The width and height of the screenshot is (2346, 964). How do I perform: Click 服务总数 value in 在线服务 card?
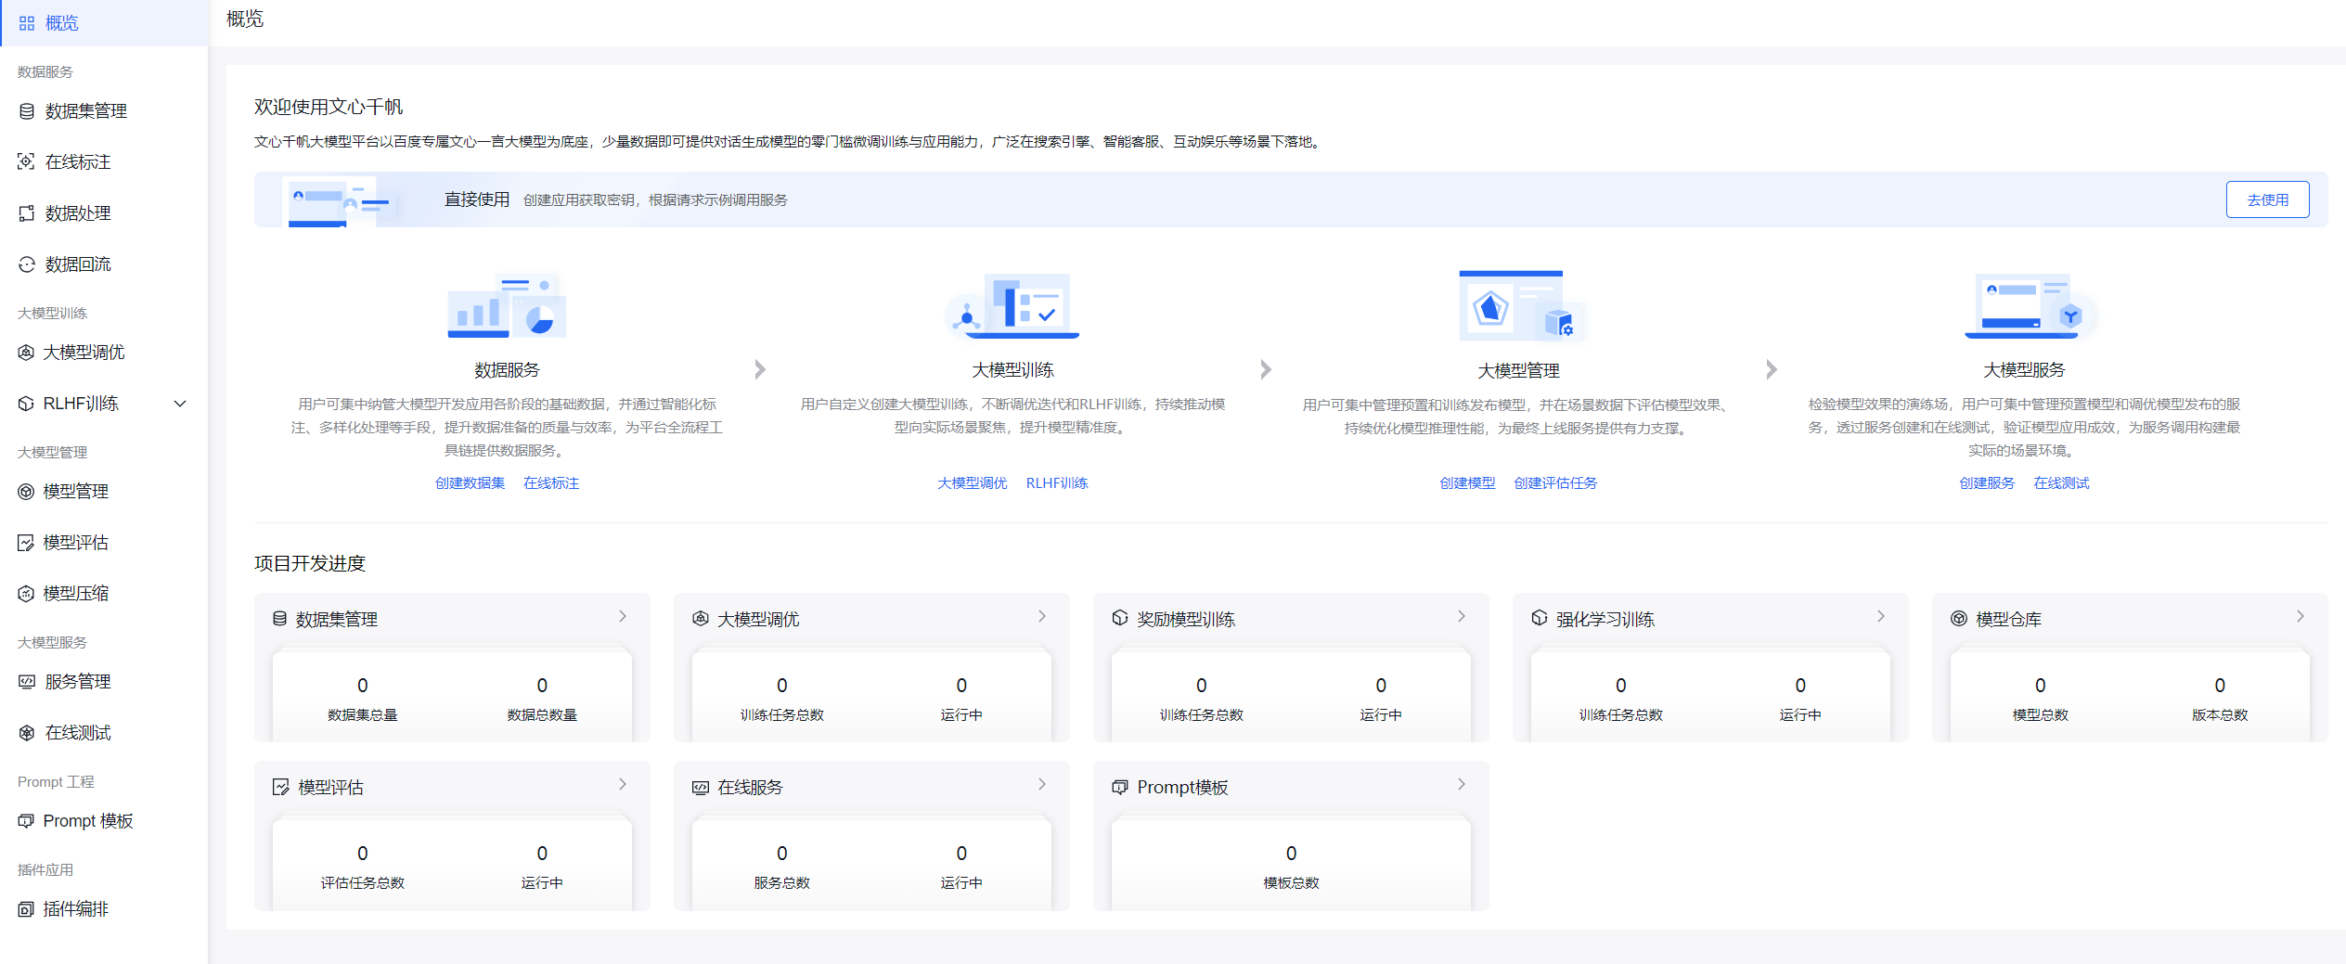click(x=782, y=854)
